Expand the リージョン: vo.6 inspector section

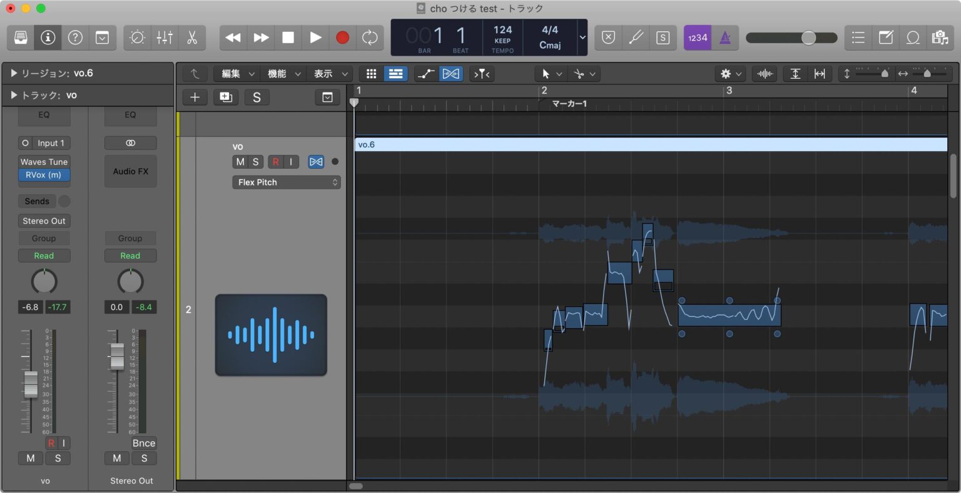coord(14,73)
